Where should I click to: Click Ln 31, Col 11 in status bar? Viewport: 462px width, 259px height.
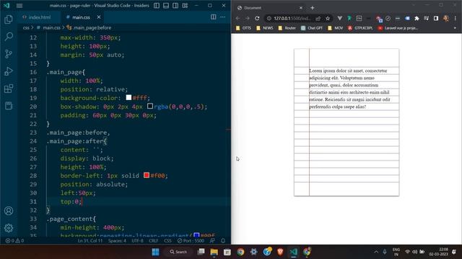pyautogui.click(x=90, y=241)
